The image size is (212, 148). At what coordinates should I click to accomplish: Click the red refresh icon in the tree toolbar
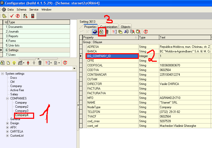(65, 63)
